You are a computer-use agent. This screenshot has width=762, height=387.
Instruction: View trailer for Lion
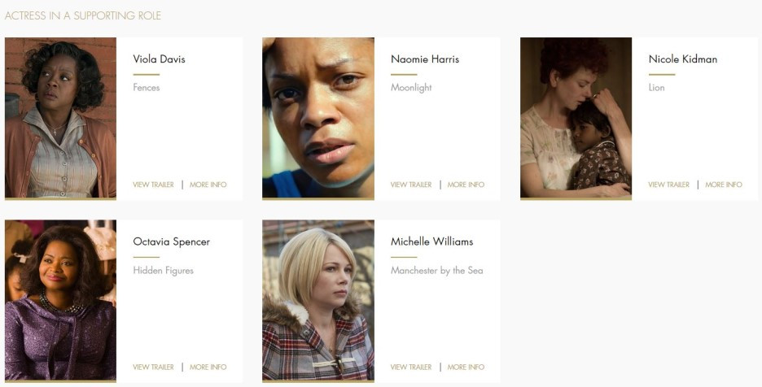(x=668, y=185)
